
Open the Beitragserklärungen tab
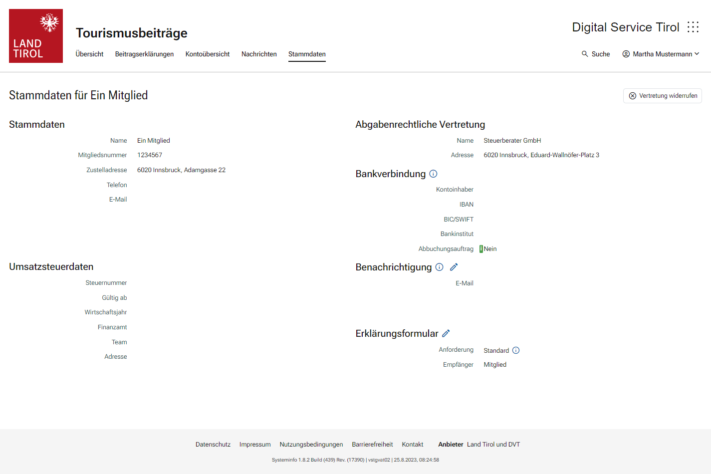[x=144, y=54]
